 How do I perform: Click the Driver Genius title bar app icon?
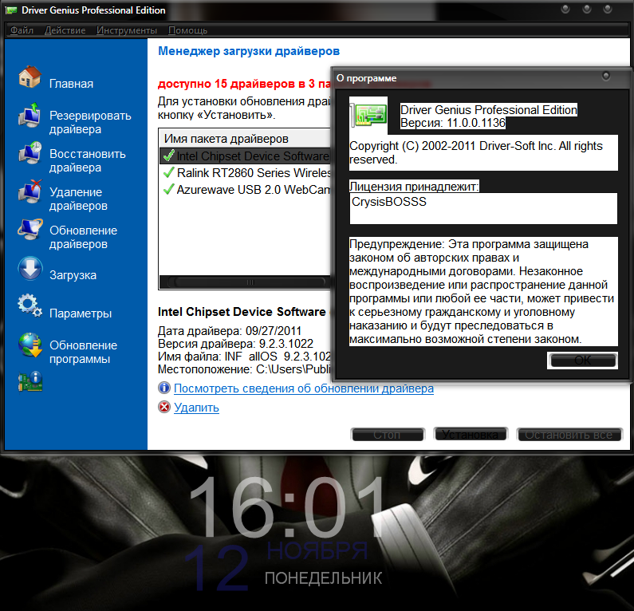point(11,10)
